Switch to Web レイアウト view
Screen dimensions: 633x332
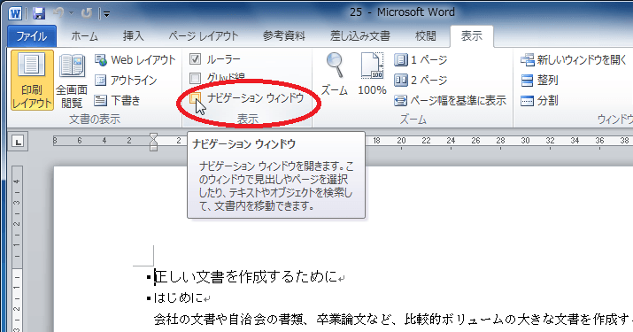pos(135,60)
